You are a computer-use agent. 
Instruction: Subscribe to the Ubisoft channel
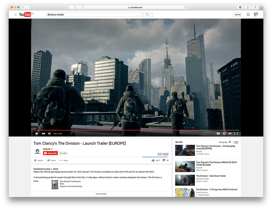coord(50,153)
